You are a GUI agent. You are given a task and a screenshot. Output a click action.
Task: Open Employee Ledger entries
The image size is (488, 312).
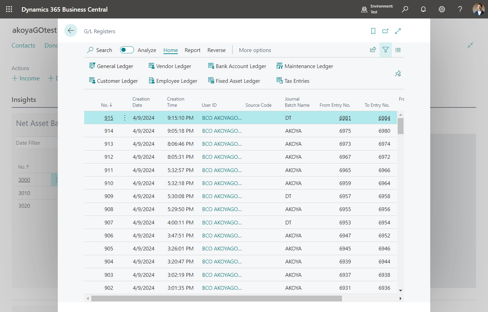pos(173,81)
